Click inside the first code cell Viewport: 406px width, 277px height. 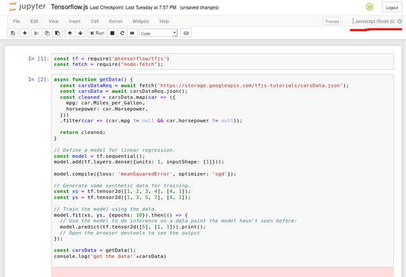(222, 62)
